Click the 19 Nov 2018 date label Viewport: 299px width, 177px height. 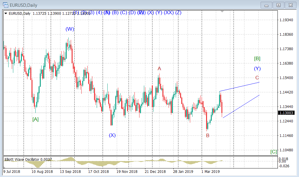127,171
